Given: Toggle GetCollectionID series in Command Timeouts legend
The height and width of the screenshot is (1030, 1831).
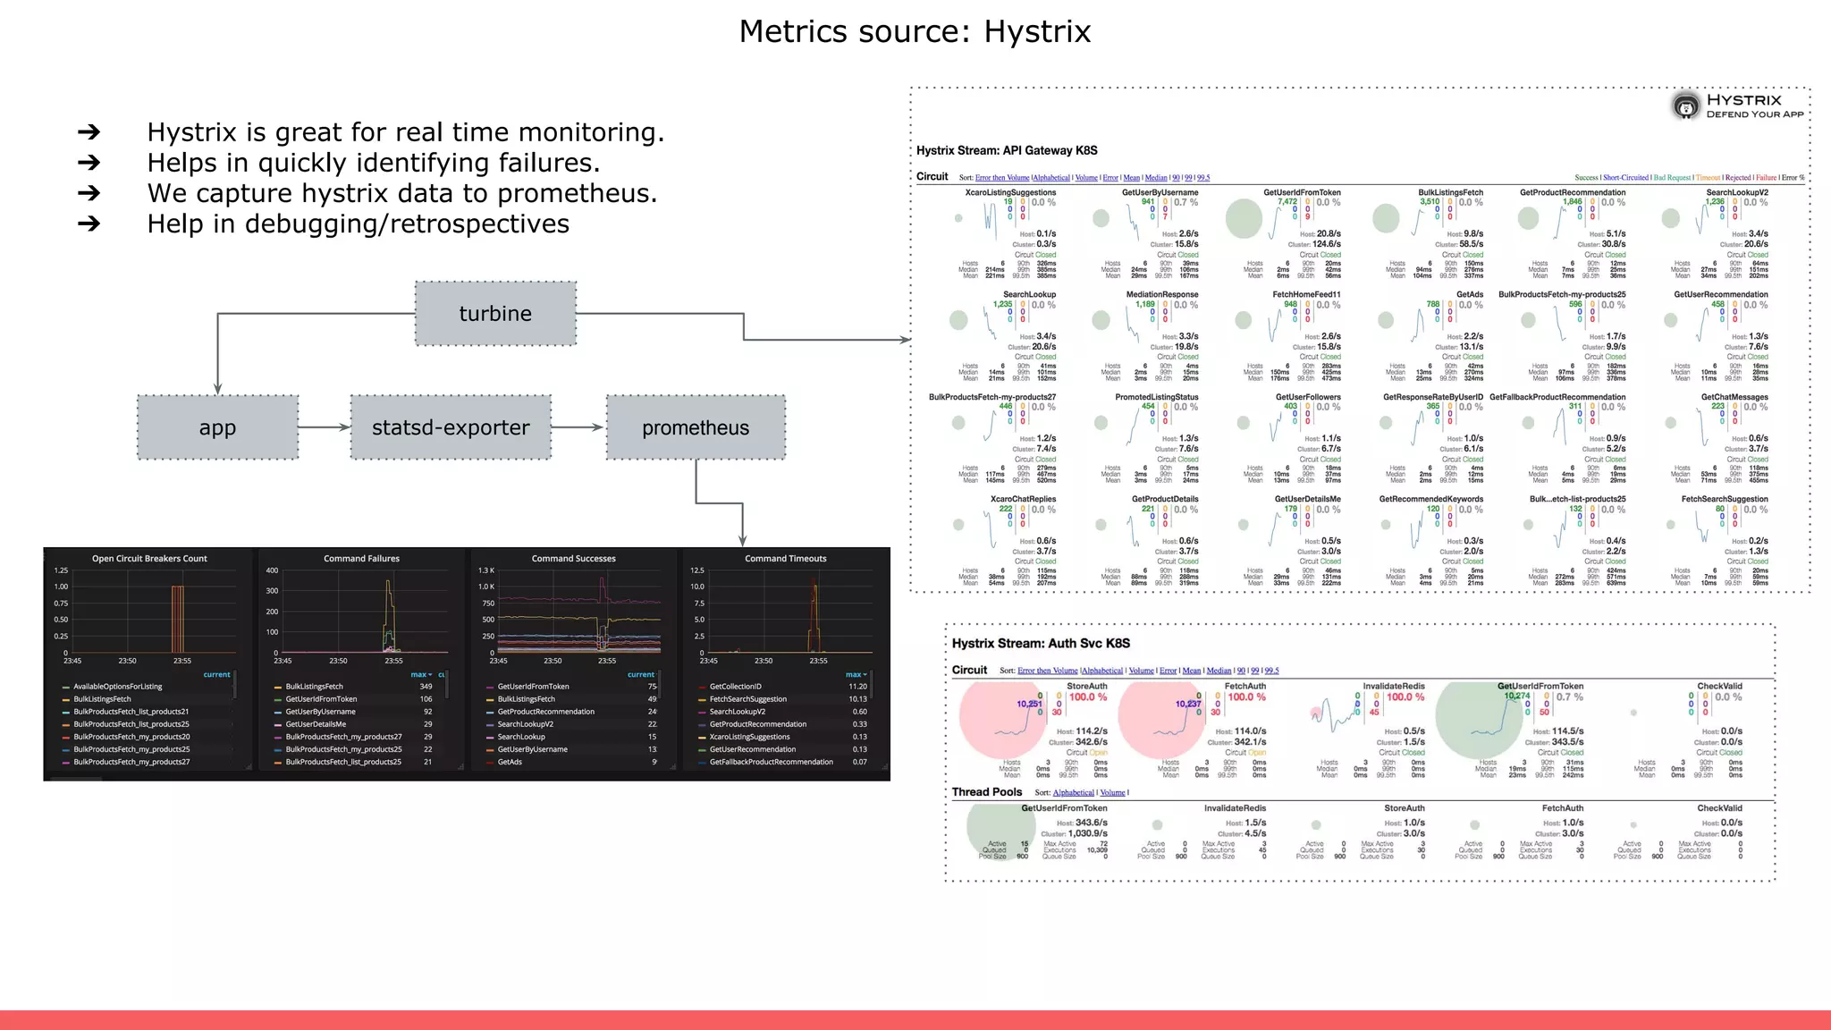Looking at the screenshot, I should point(735,687).
